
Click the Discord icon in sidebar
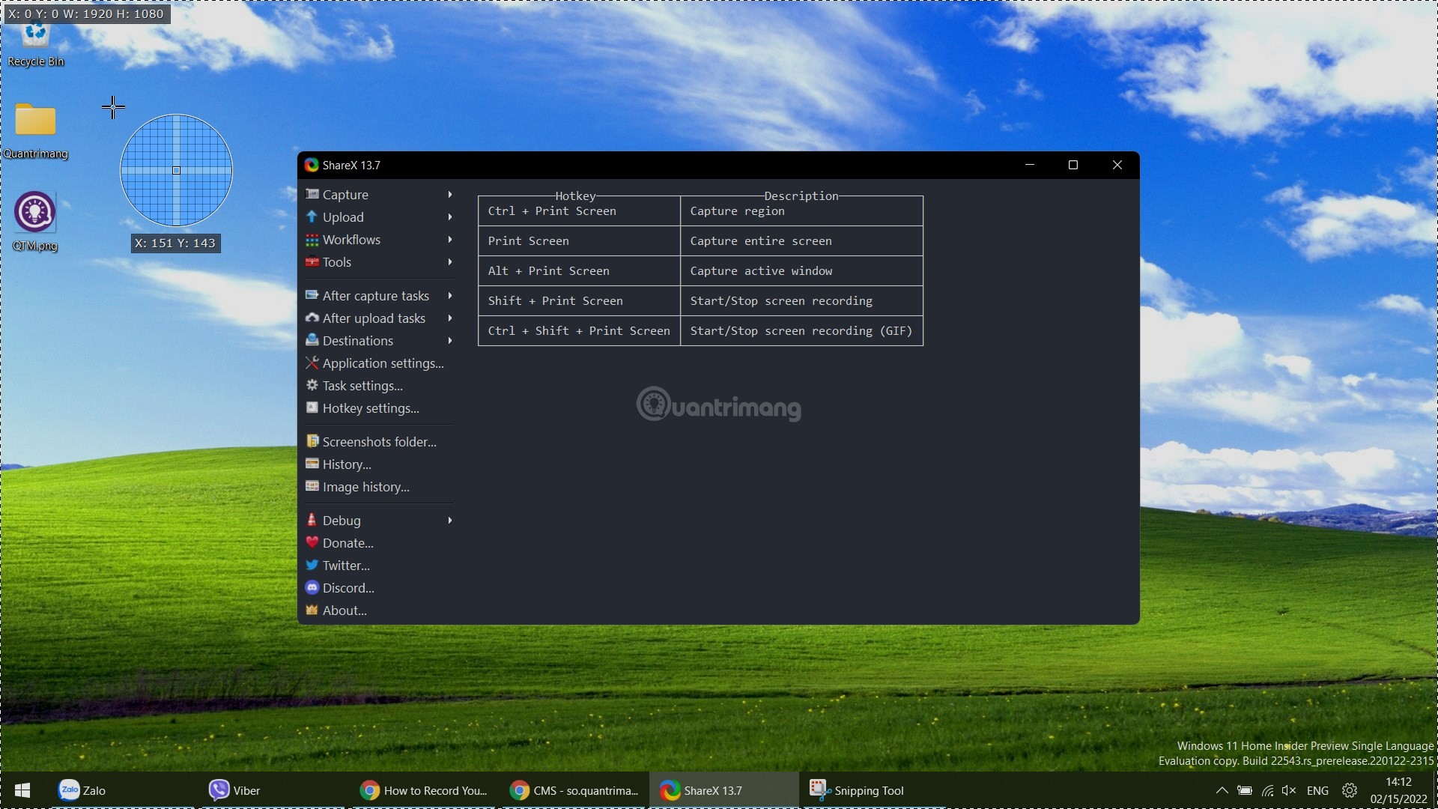point(312,587)
